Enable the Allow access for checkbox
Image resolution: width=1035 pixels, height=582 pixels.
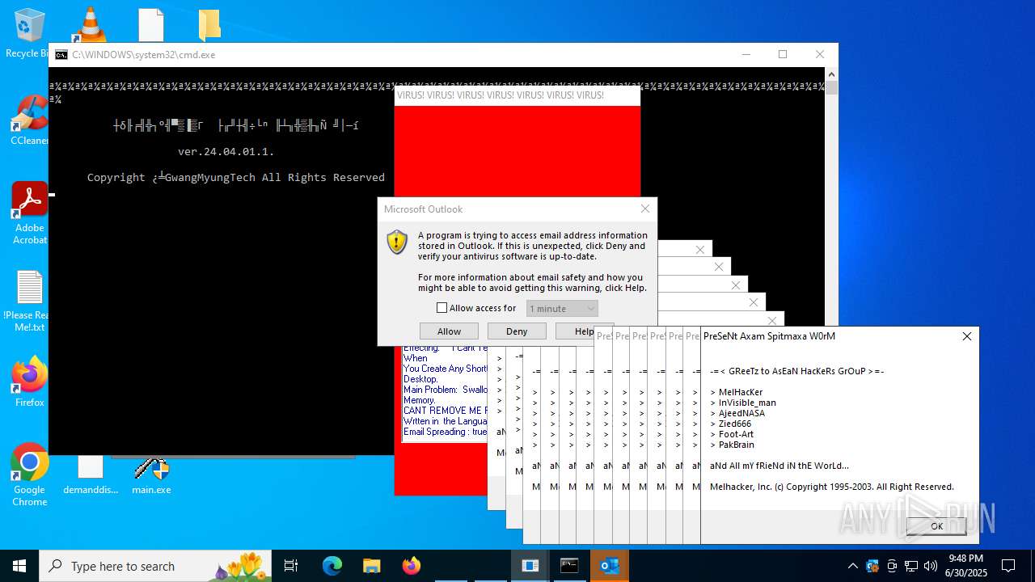(441, 308)
